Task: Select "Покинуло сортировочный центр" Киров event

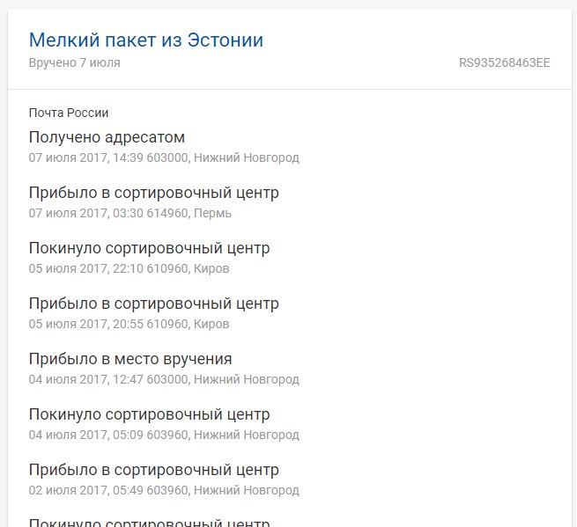Action: (150, 248)
